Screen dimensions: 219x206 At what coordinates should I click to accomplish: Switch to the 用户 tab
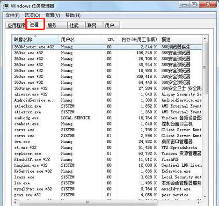tap(111, 25)
